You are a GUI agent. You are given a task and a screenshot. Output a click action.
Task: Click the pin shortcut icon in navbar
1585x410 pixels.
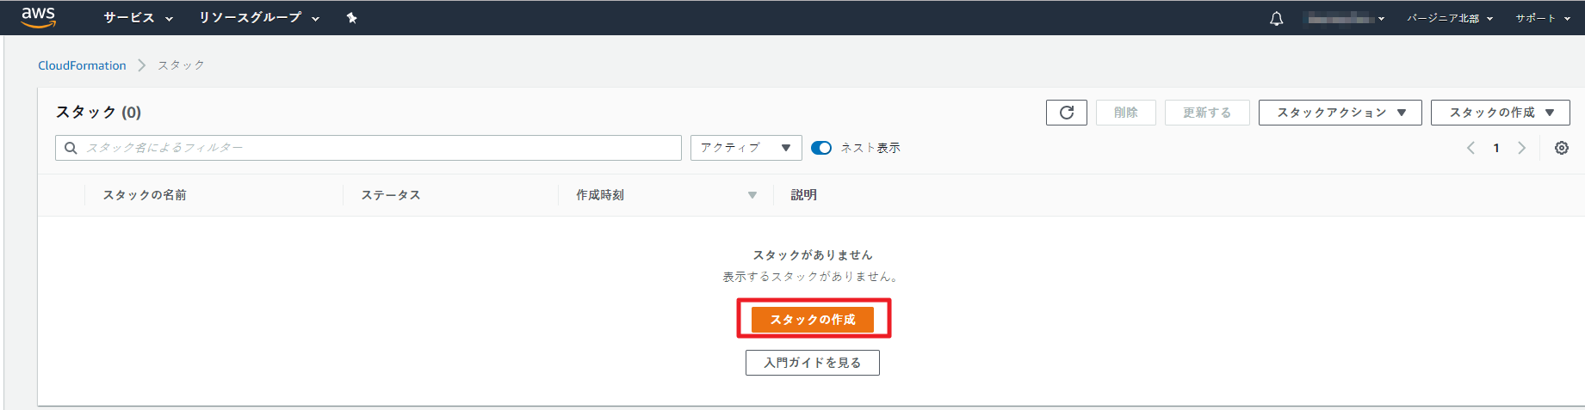pyautogui.click(x=351, y=18)
